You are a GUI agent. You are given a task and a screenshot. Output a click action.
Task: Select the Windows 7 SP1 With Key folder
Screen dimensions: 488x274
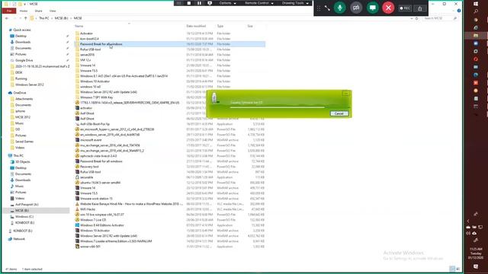coord(96,97)
